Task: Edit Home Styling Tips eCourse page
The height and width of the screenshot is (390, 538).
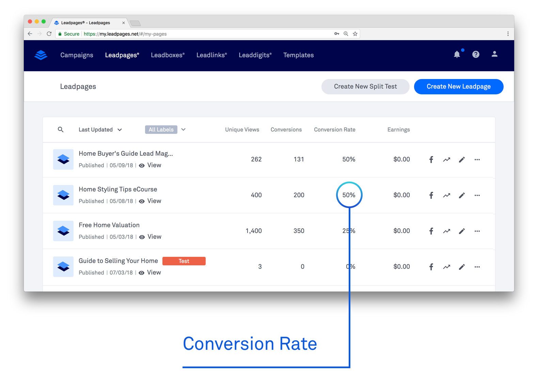Action: [x=462, y=195]
